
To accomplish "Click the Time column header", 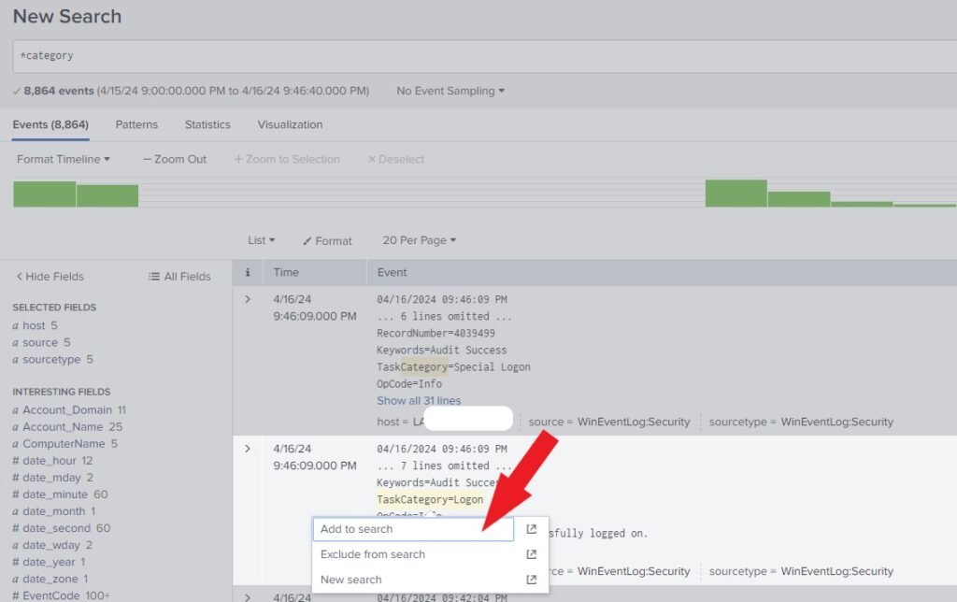I will point(286,272).
